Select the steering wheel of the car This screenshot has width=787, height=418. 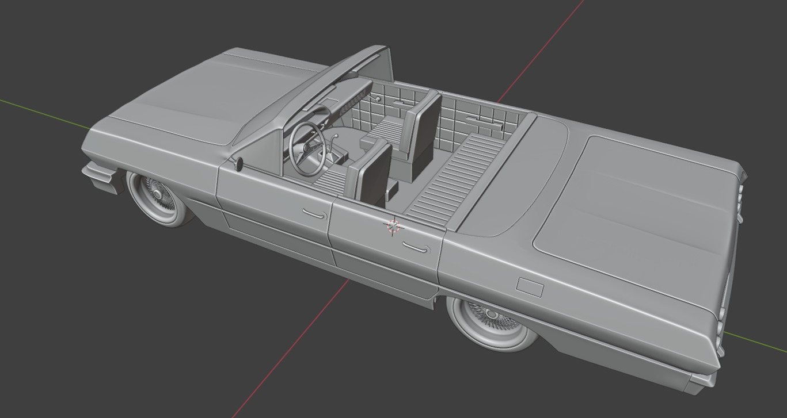(x=306, y=148)
